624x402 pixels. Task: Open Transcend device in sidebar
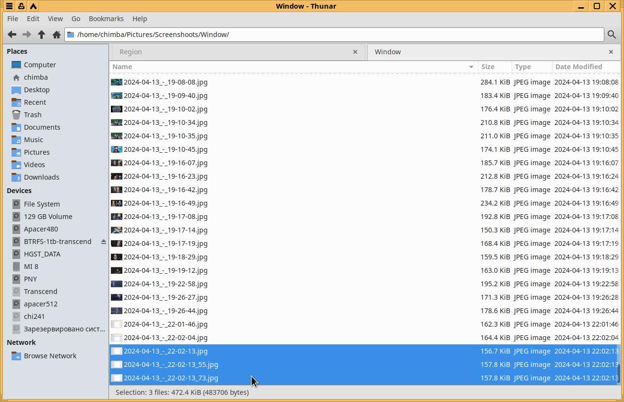40,292
